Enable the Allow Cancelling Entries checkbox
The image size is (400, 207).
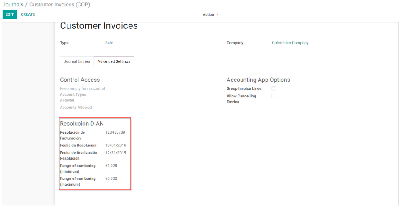tap(274, 96)
